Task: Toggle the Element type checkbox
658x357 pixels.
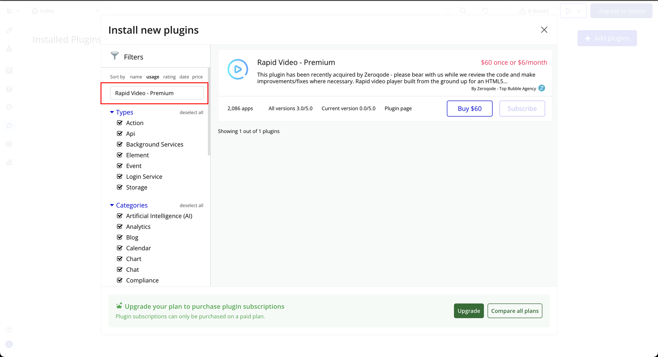Action: click(x=120, y=155)
